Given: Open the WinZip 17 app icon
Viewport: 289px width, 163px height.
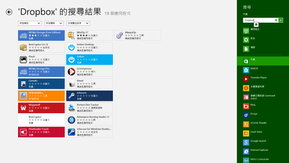Looking at the screenshot, I should coord(71,35).
